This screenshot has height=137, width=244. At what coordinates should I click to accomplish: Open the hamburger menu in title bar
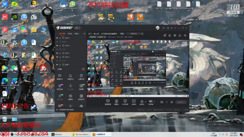[x=175, y=28]
